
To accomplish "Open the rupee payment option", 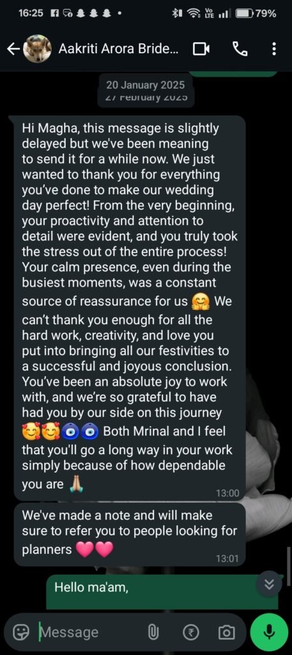I will click(x=192, y=633).
